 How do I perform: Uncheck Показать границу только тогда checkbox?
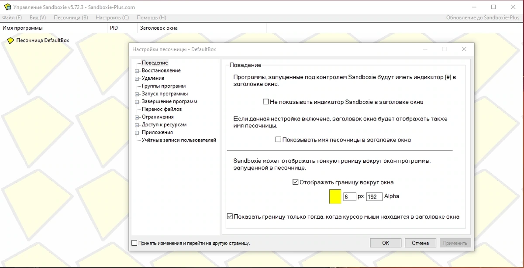(x=230, y=216)
